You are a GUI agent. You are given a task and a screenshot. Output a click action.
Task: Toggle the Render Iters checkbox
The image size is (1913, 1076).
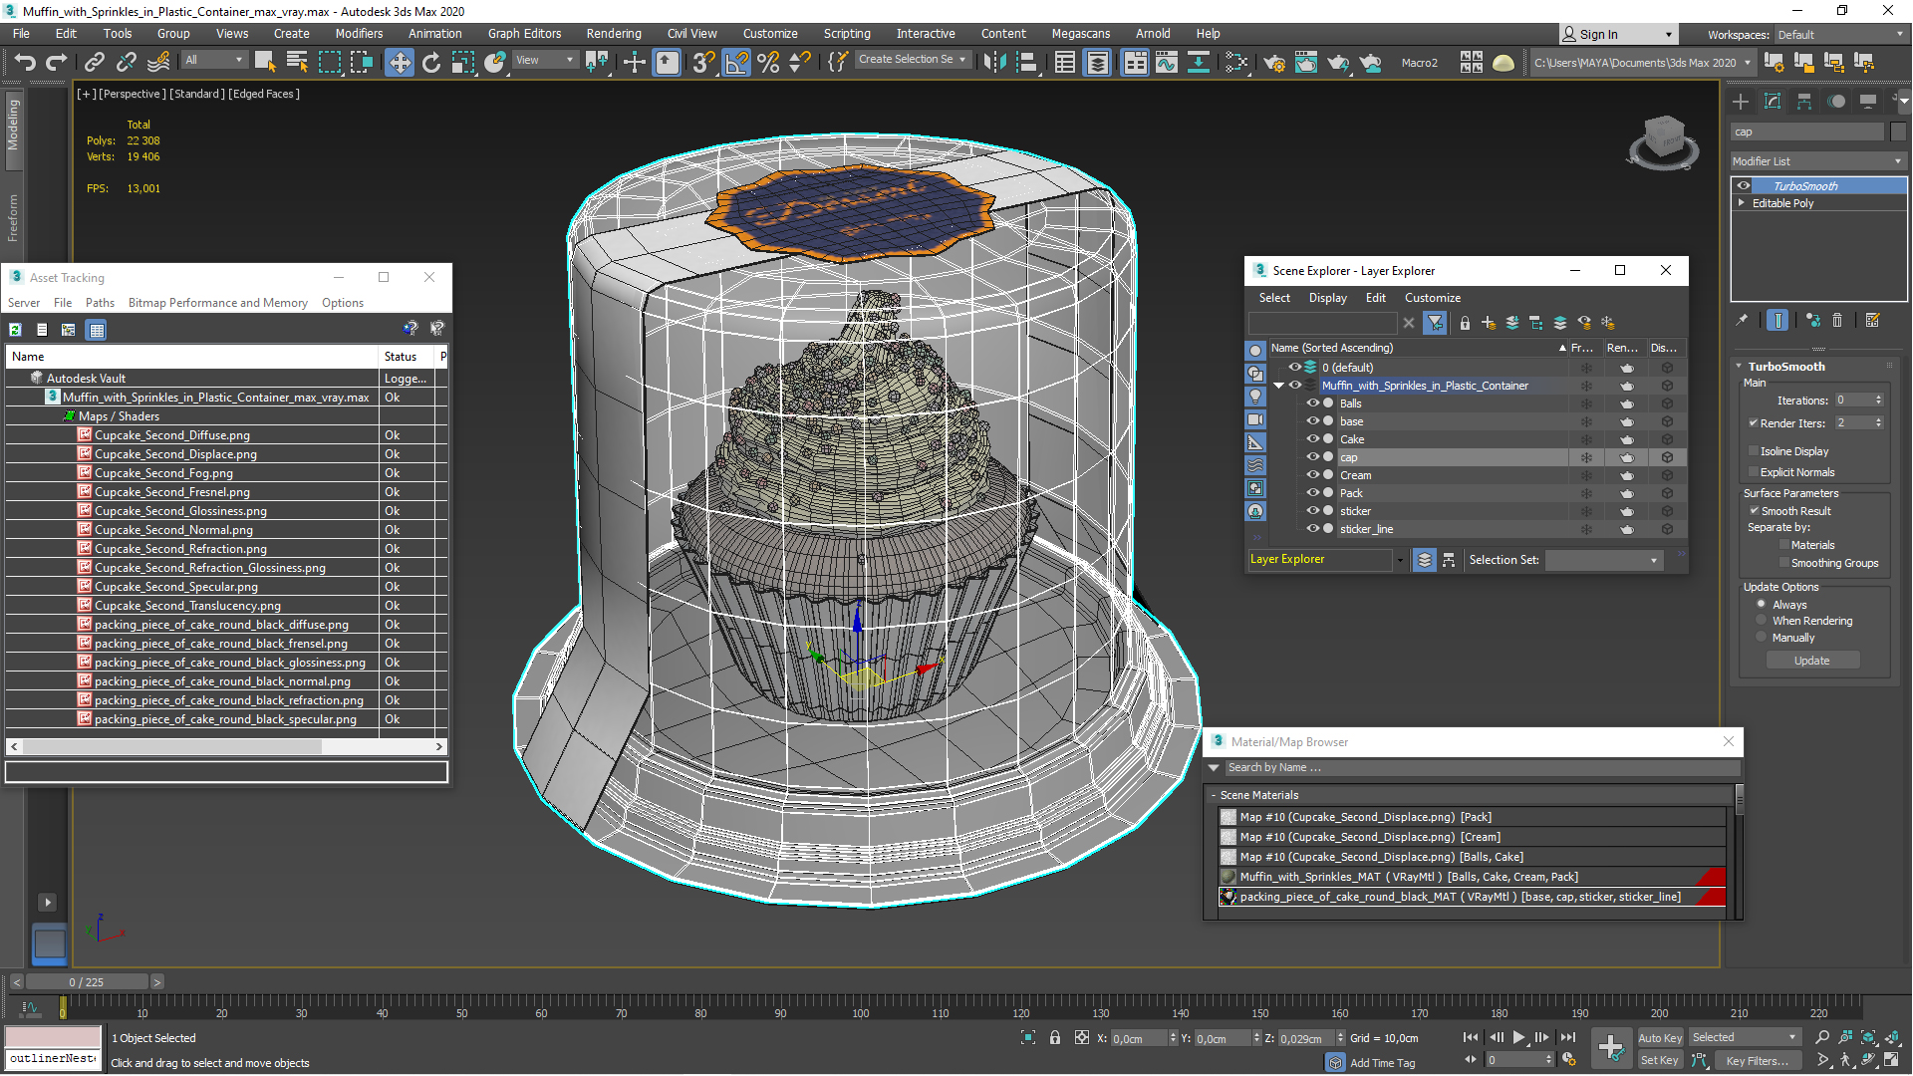tap(1754, 422)
